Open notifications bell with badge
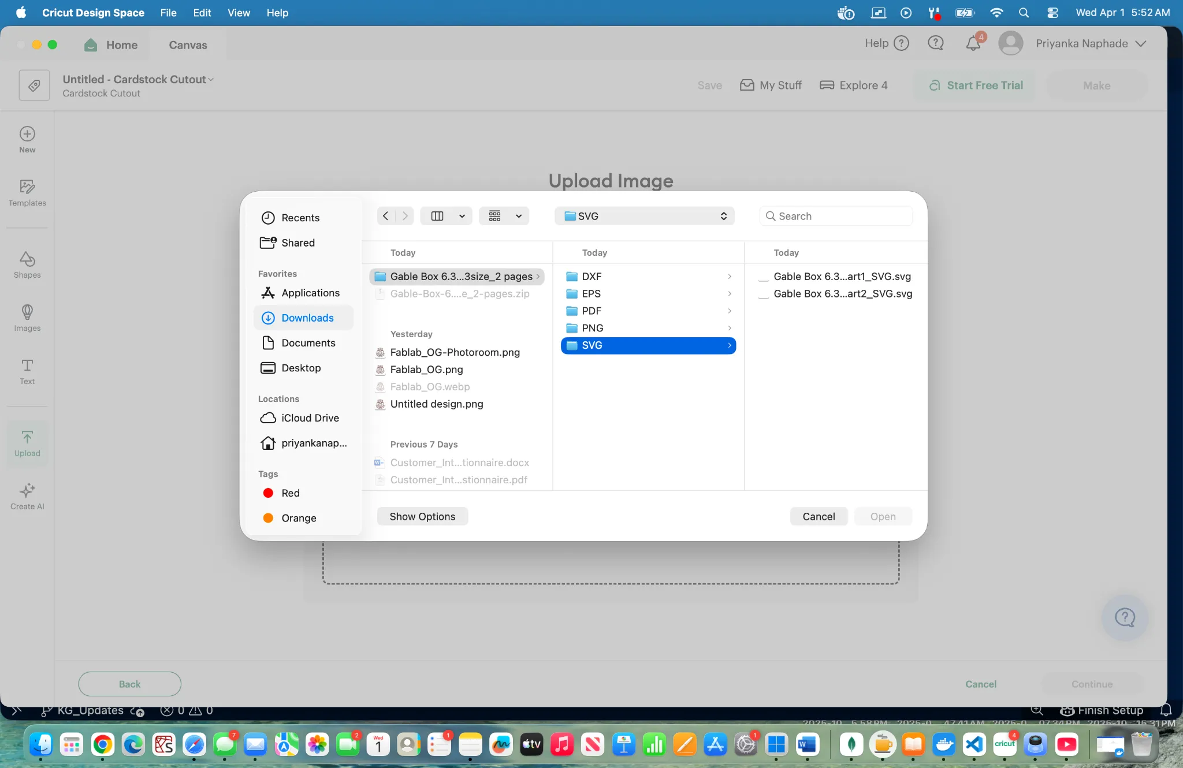 (973, 43)
